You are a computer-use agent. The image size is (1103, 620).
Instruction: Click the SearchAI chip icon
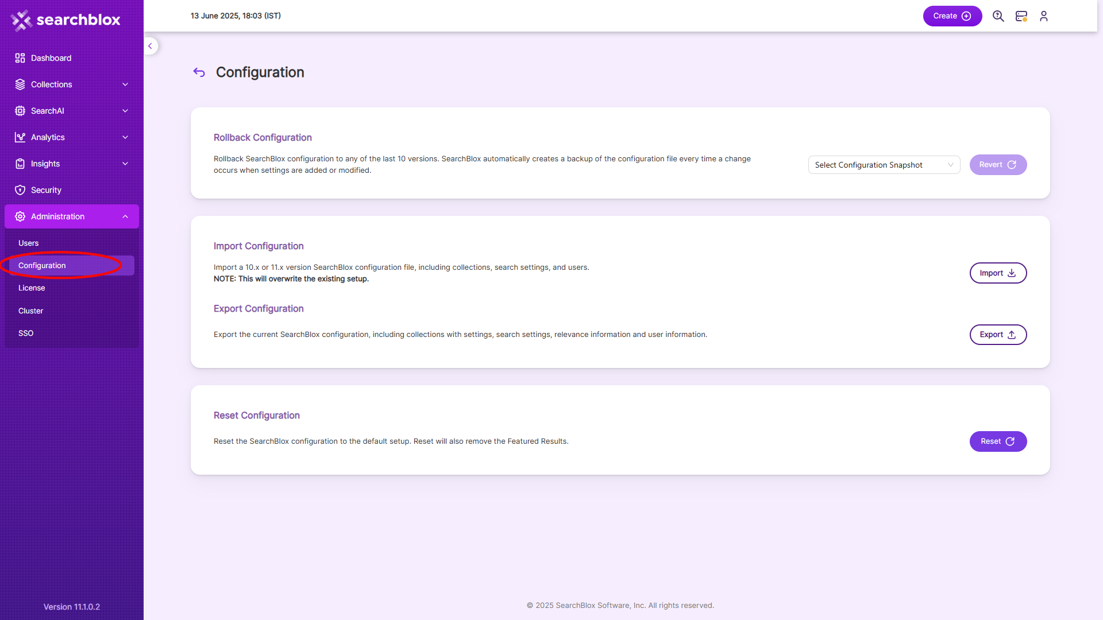click(x=20, y=111)
